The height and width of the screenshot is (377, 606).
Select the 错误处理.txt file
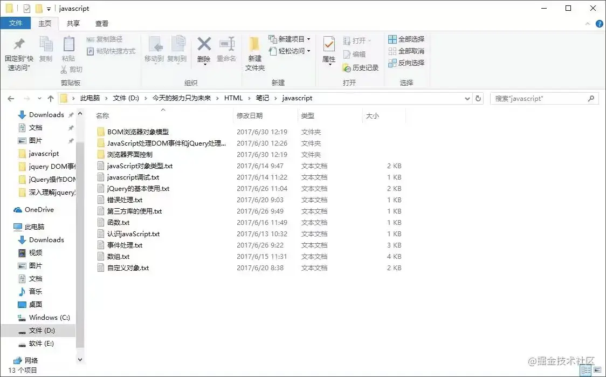tap(120, 200)
